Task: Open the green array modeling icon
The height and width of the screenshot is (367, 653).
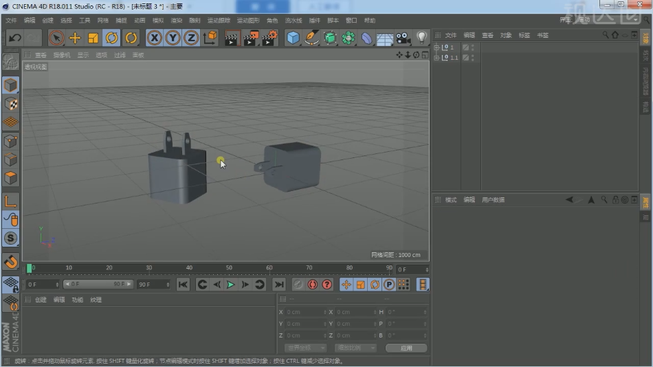Action: coord(348,38)
